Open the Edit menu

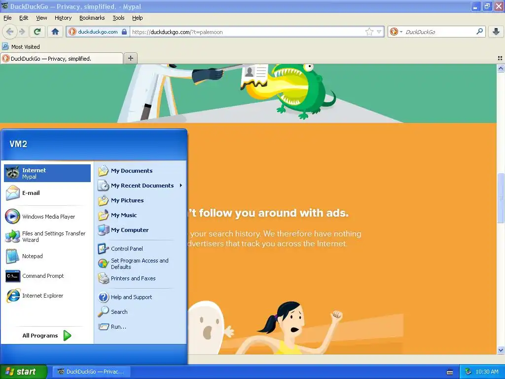pos(24,18)
